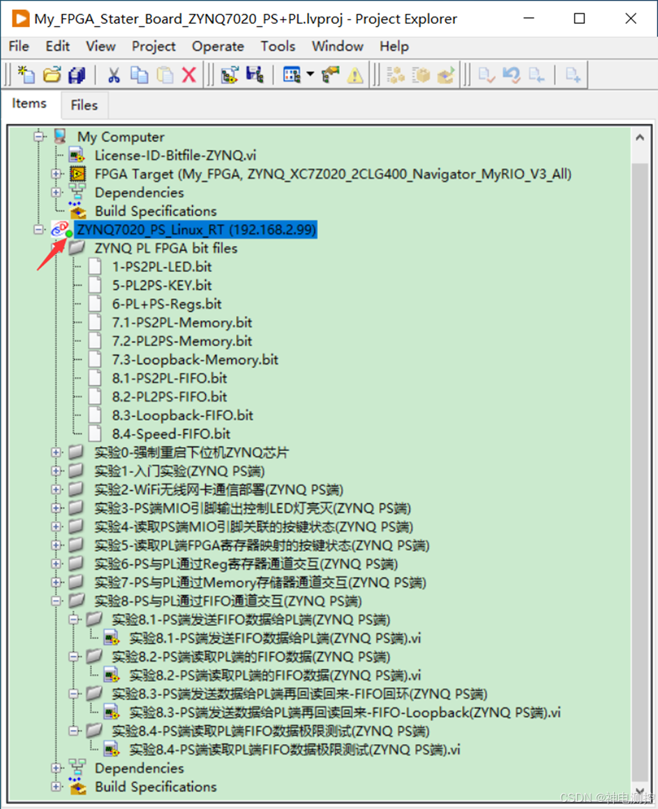Select the 5-PL2PS-KEY.bit file

(x=162, y=285)
